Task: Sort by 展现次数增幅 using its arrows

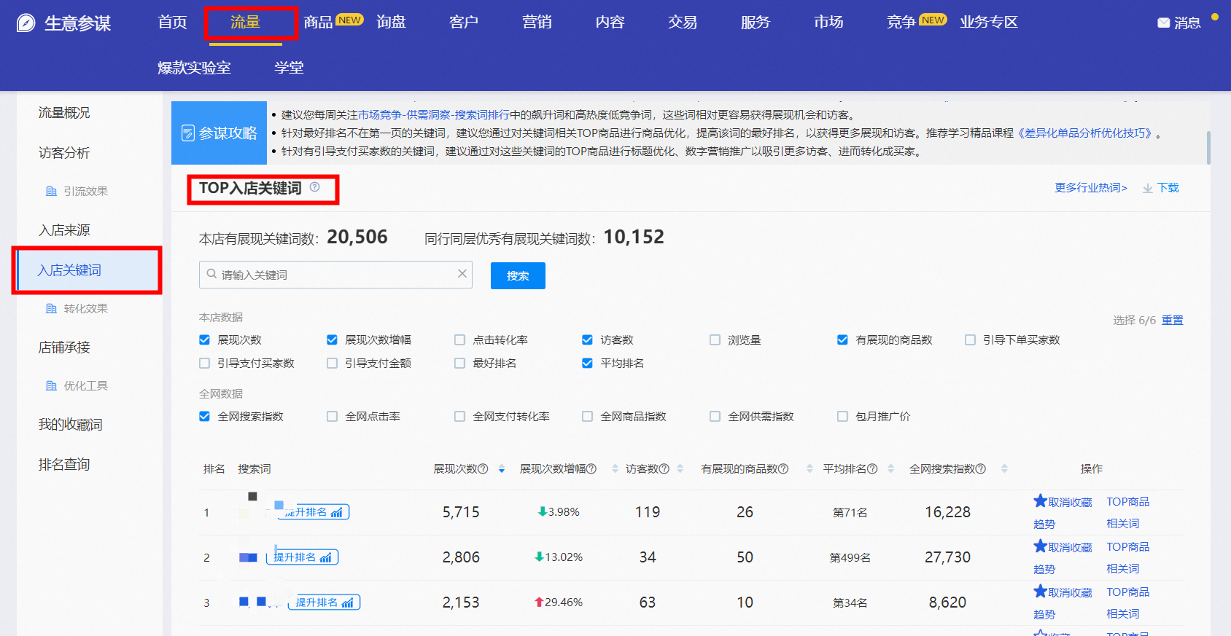Action: point(615,469)
